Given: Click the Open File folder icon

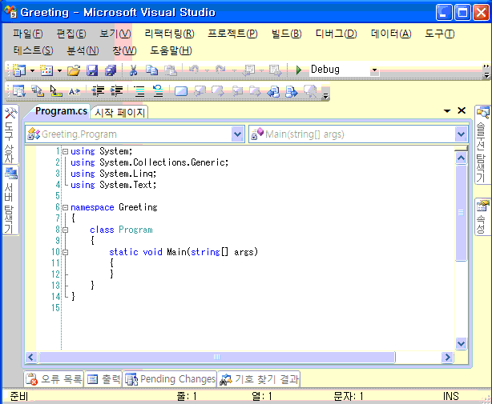Looking at the screenshot, I should tap(74, 70).
